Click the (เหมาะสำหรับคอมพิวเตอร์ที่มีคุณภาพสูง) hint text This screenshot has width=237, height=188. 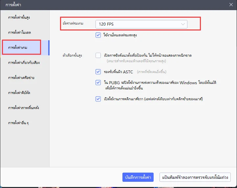tap(136, 61)
